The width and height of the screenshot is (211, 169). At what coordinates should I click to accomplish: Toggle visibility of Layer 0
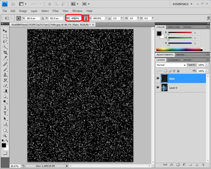[158, 88]
